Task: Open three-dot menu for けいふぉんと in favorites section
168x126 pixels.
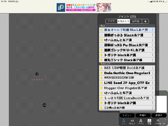Action: (x=153, y=93)
